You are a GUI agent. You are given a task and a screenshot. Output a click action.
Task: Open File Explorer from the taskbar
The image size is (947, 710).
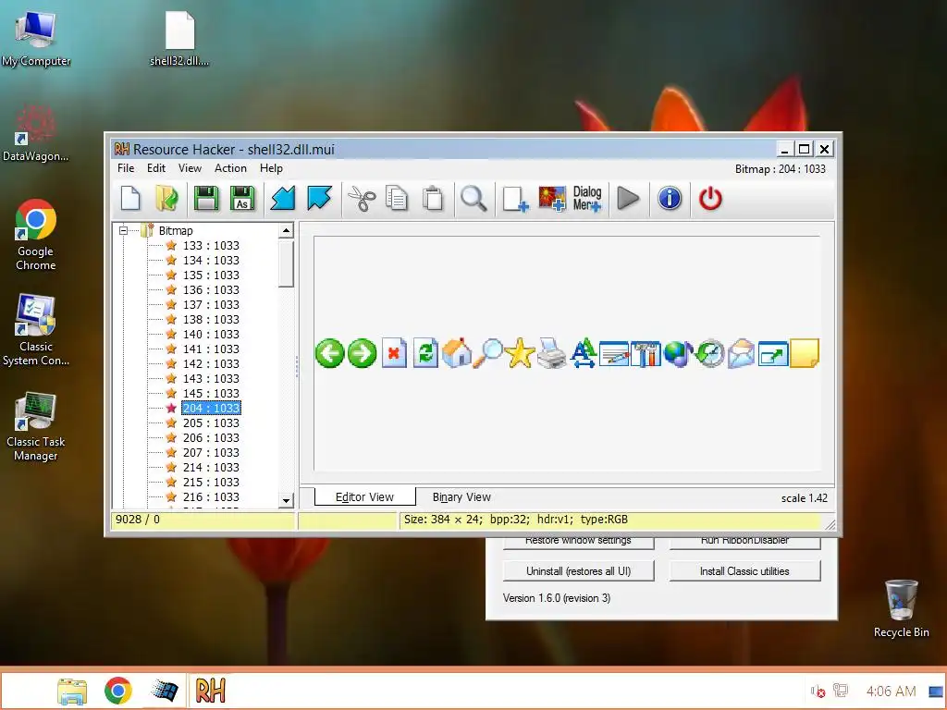(x=72, y=691)
